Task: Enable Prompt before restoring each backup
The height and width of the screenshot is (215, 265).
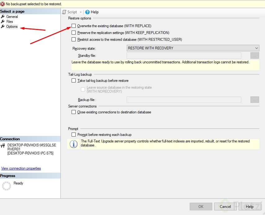Action: [73, 134]
